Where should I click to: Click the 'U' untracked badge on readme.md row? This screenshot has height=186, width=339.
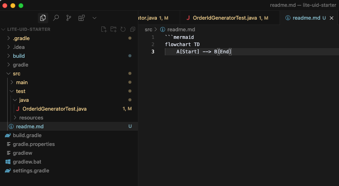pyautogui.click(x=130, y=126)
